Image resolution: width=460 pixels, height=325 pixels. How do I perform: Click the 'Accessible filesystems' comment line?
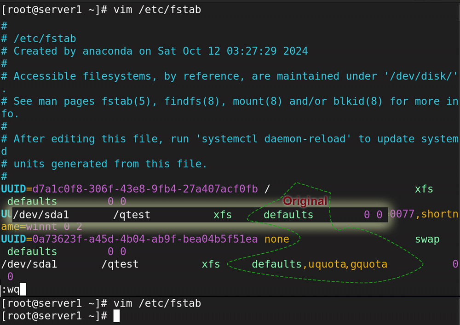[229, 76]
